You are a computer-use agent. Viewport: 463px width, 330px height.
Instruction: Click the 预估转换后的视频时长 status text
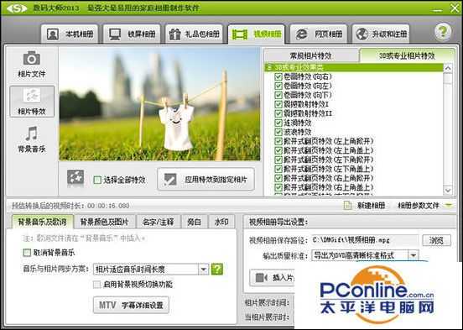tap(70, 206)
